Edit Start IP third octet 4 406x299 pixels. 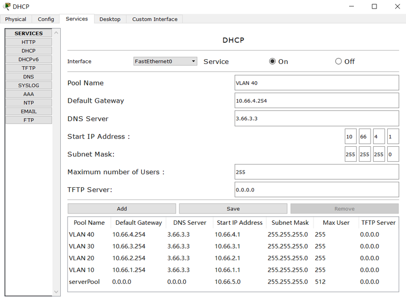click(x=379, y=137)
